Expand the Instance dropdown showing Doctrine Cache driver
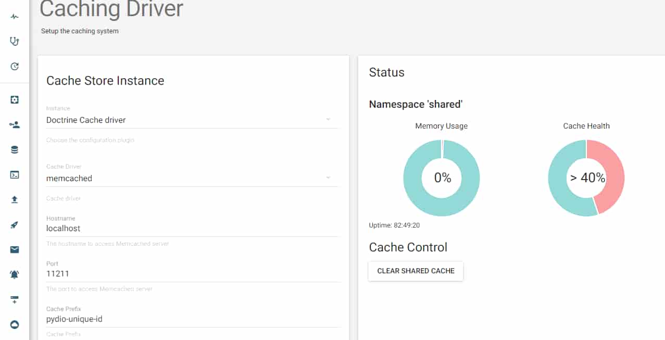Screen dimensions: 665x340 (x=193, y=120)
